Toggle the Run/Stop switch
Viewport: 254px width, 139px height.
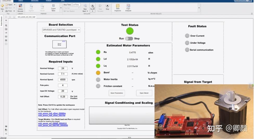pyautogui.click(x=129, y=39)
